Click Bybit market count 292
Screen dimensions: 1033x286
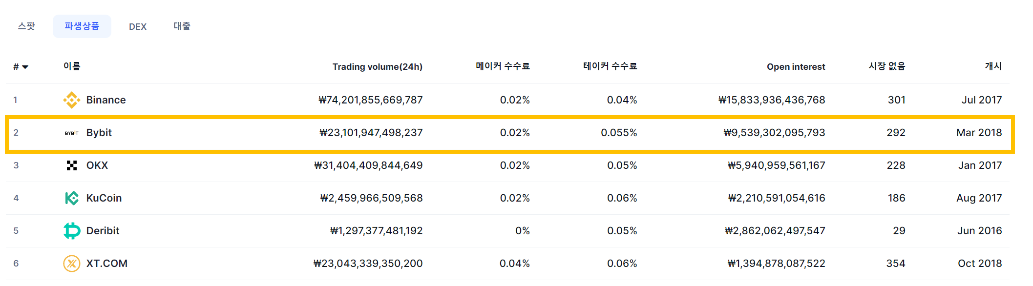(896, 133)
